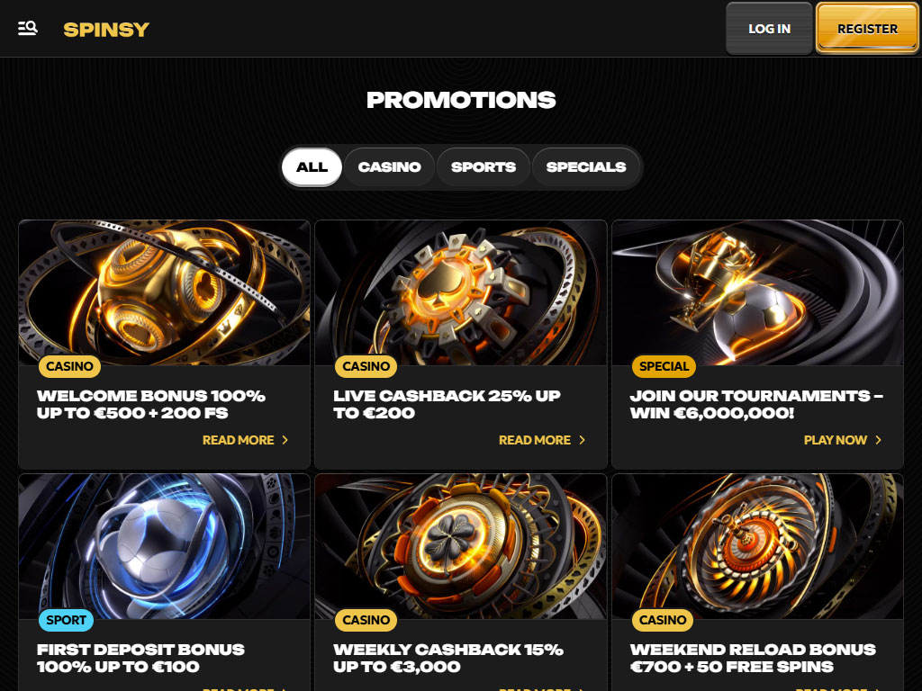
Task: Click the First Deposit Bonus title
Action: (140, 658)
